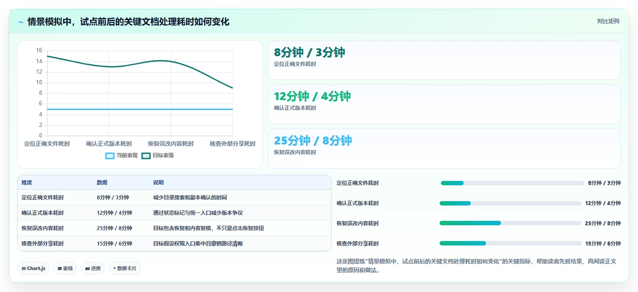Click progress row value 15分钟 / 6分钟
The width and height of the screenshot is (638, 292).
(603, 244)
